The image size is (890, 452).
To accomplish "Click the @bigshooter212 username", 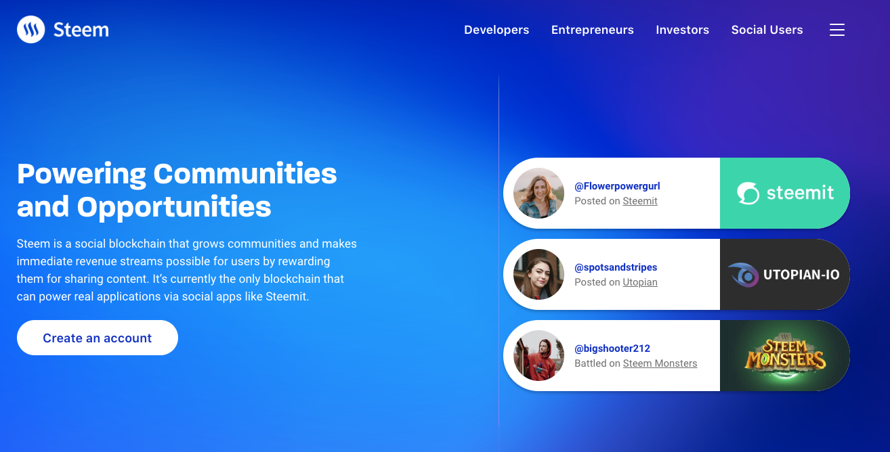I will pyautogui.click(x=612, y=348).
